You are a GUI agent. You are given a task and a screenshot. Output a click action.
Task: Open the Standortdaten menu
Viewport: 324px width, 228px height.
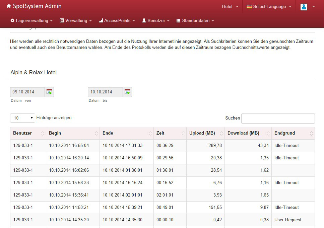pos(195,20)
